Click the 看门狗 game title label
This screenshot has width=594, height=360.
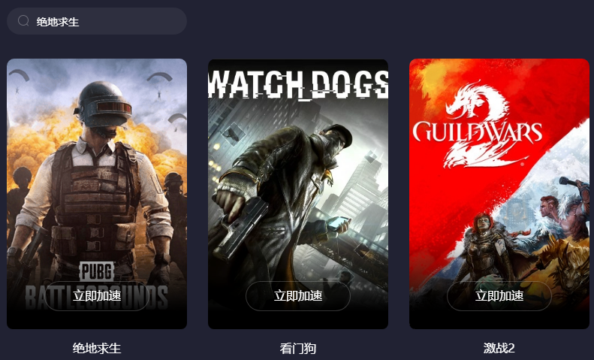coord(298,348)
